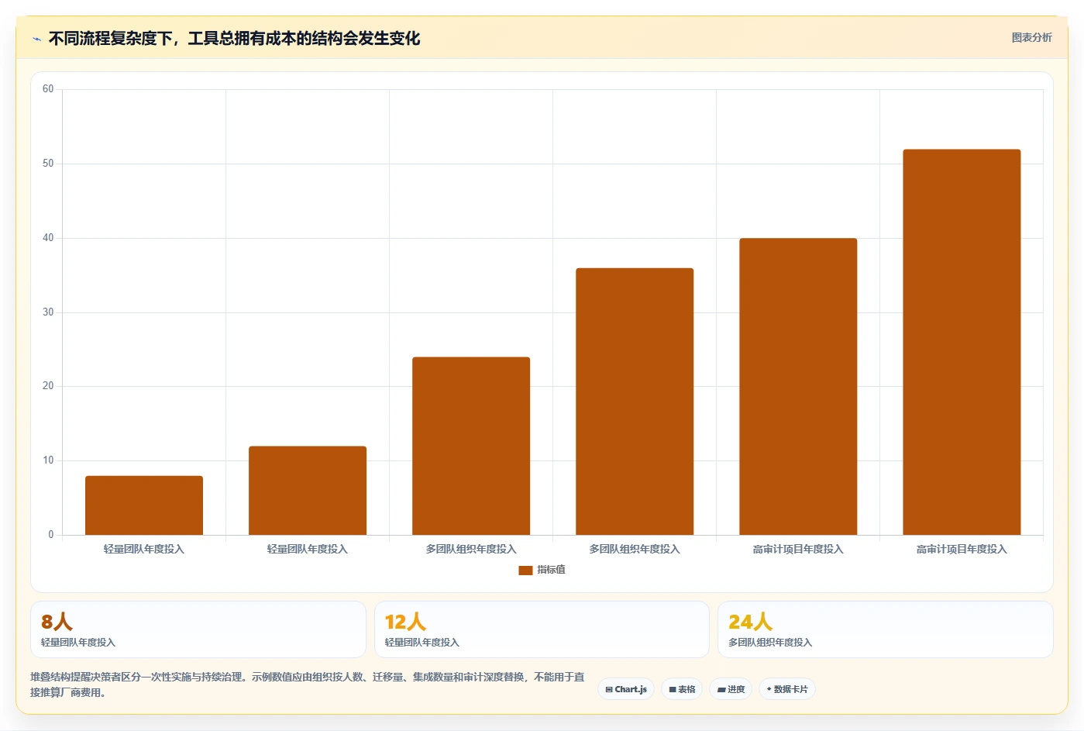This screenshot has height=731, width=1084.
Task: Click the bar with value 12
Action: tap(308, 491)
